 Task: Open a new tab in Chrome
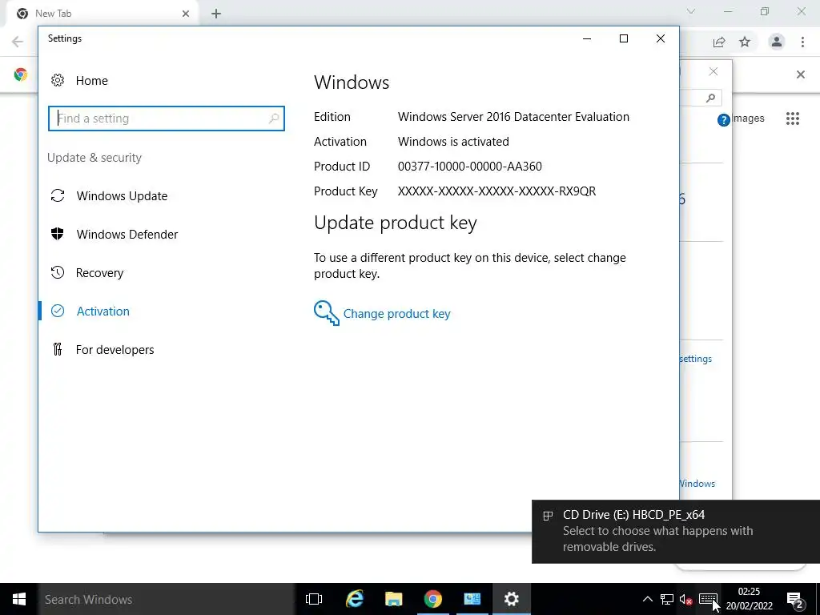tap(216, 14)
